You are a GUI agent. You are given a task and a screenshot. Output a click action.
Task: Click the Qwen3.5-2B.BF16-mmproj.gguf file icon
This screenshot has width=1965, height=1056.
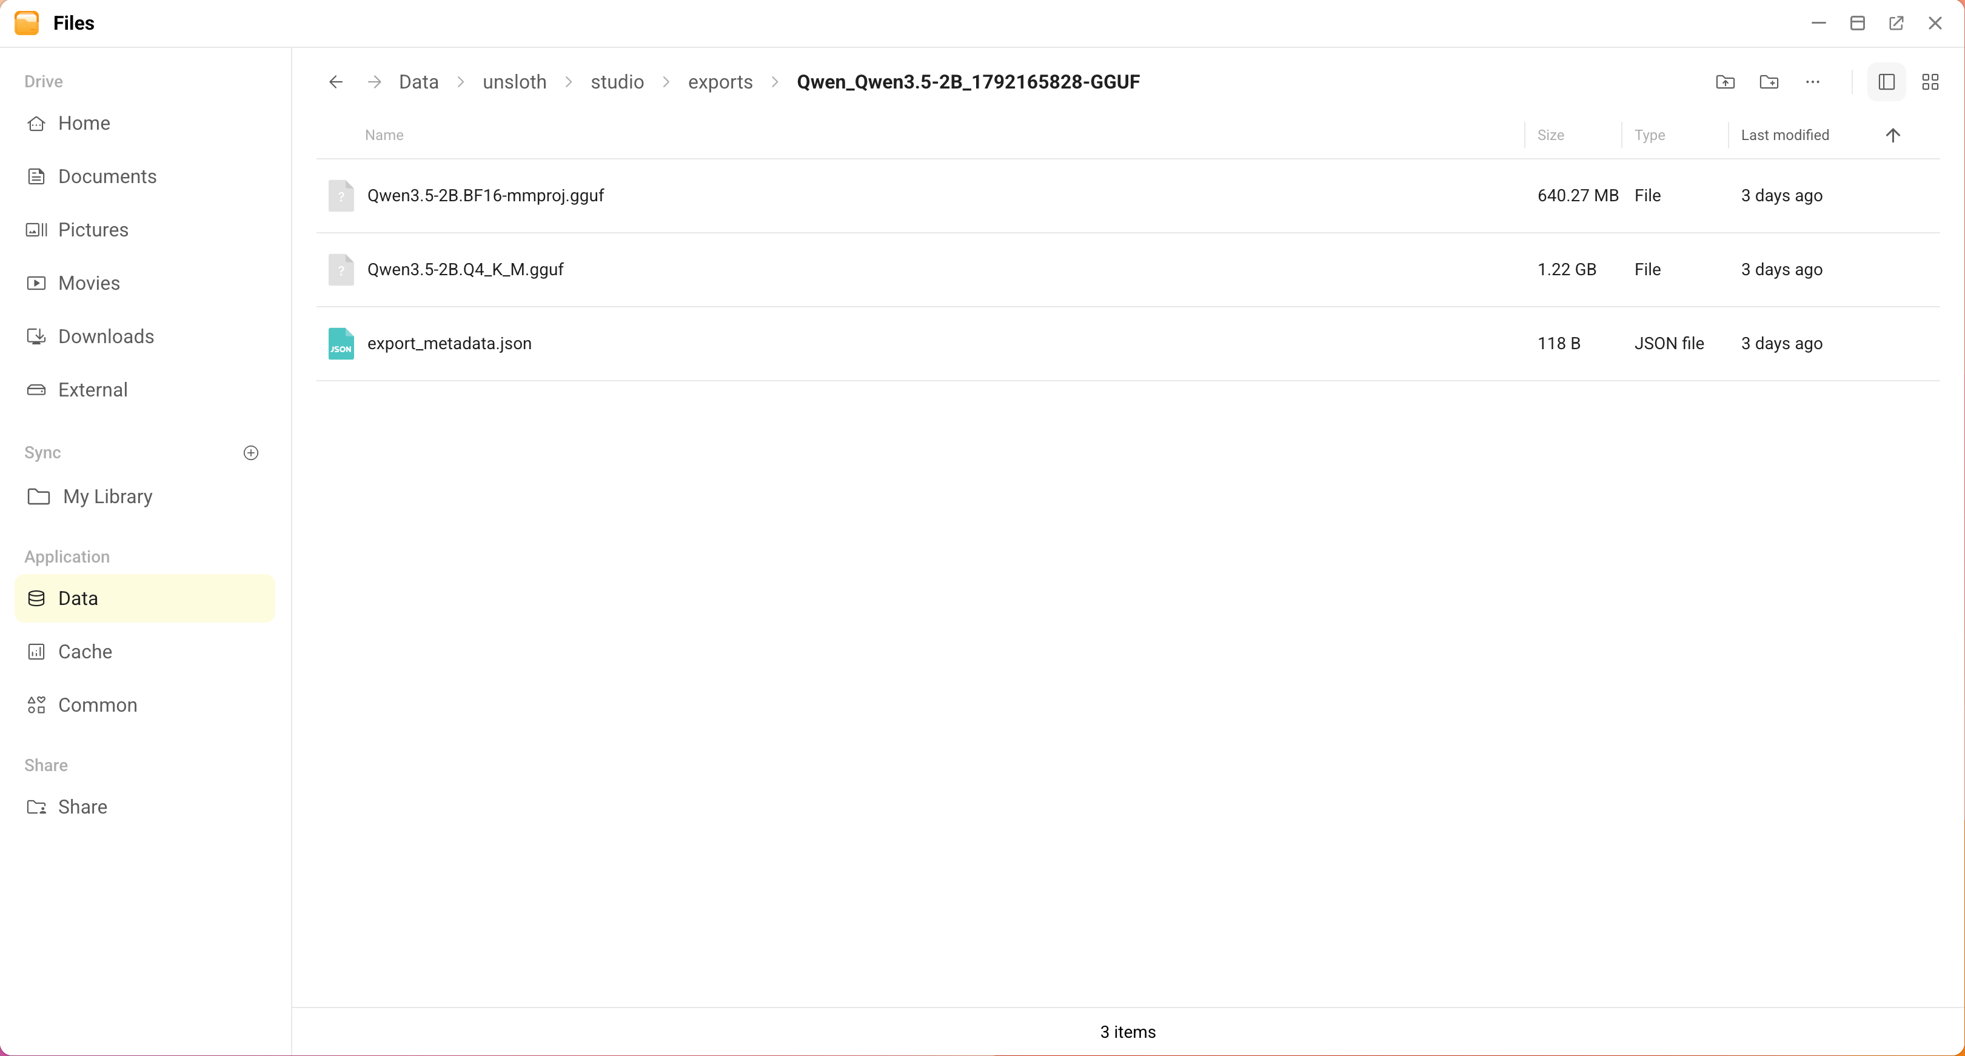point(341,196)
